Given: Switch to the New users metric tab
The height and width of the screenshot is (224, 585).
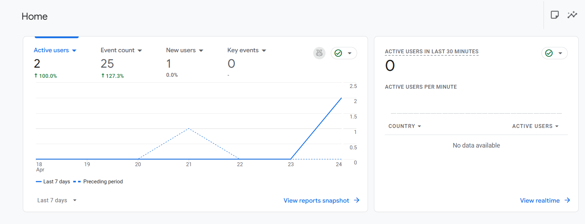Looking at the screenshot, I should 181,50.
